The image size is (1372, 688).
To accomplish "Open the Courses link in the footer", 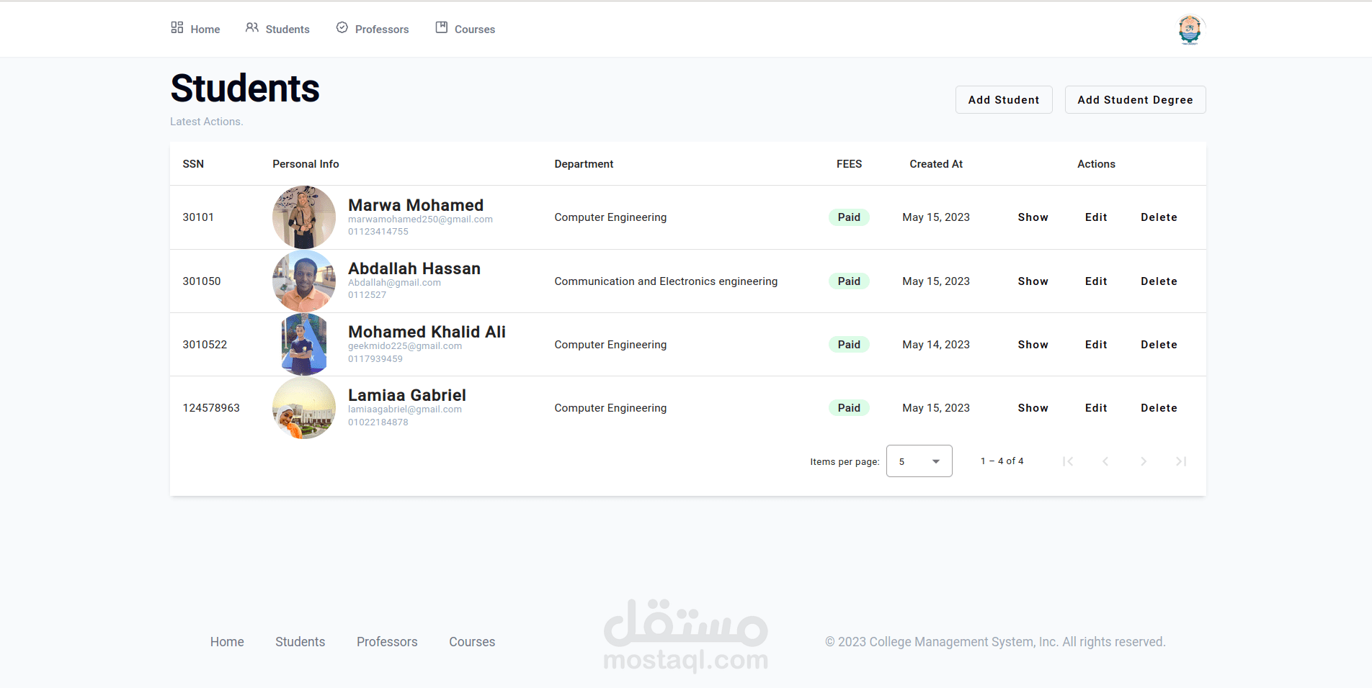I will [x=472, y=642].
